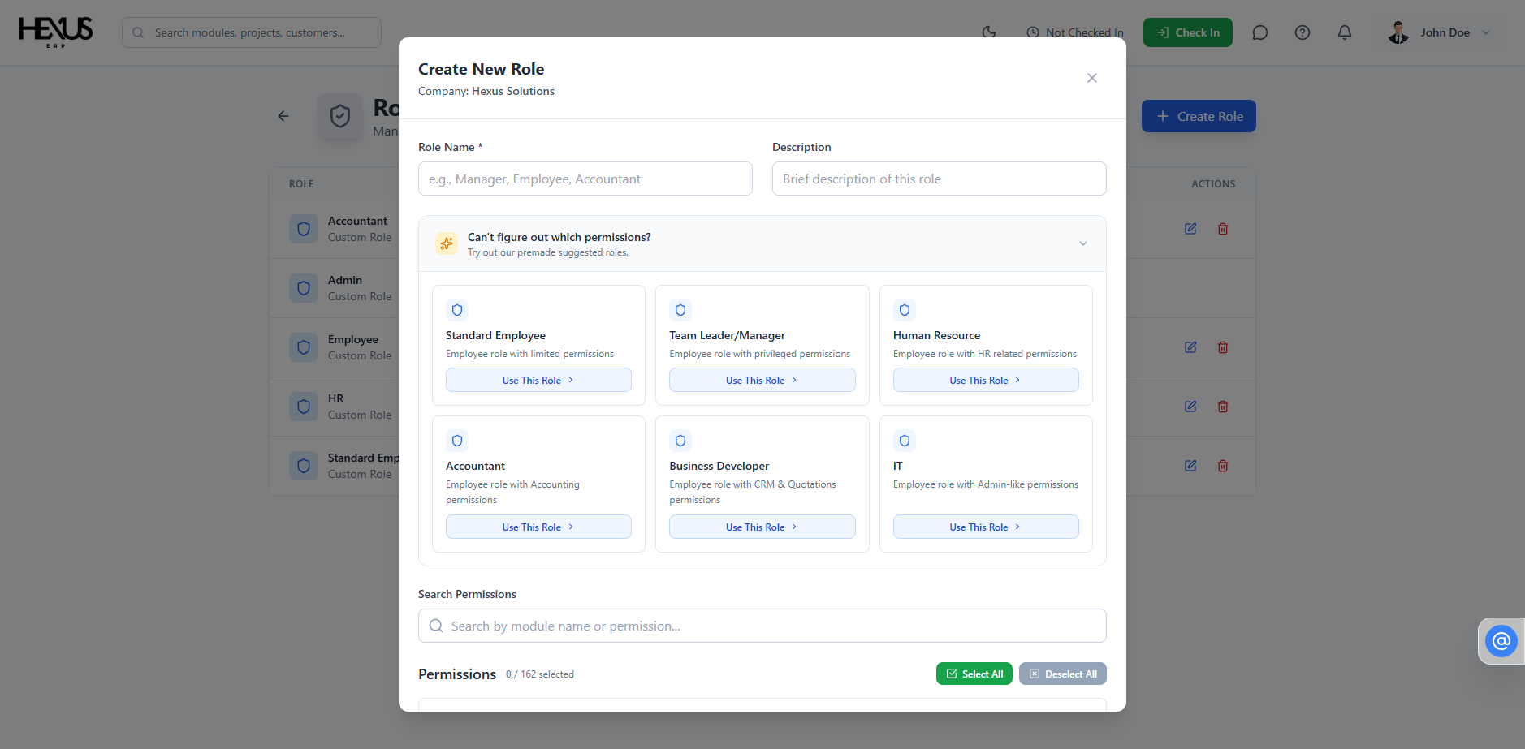This screenshot has height=749, width=1525.
Task: Delete the Accountant role row
Action: point(1223,229)
